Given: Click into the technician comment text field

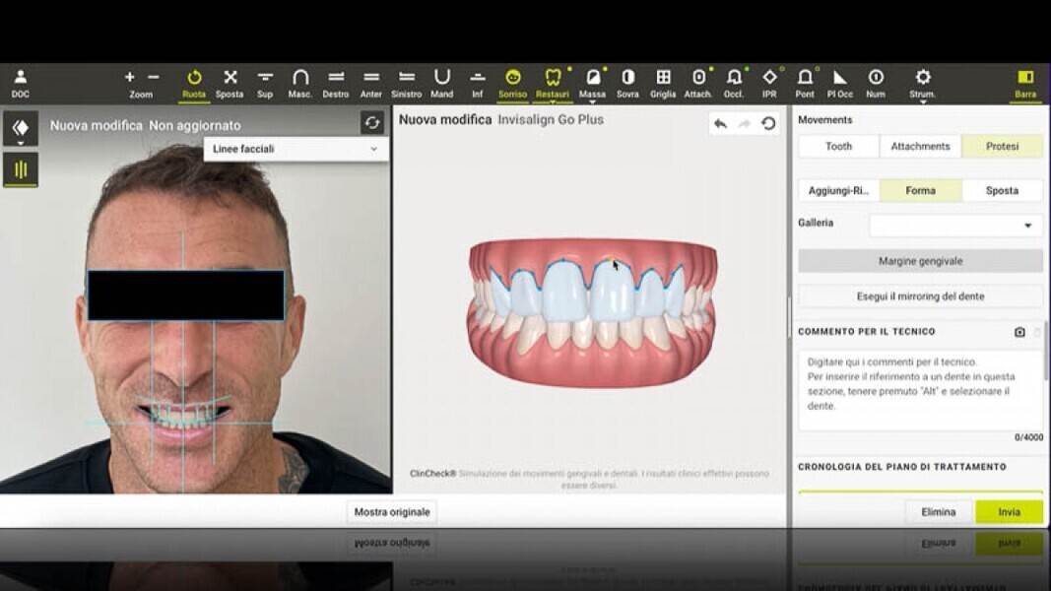Looking at the screenshot, I should [x=919, y=390].
